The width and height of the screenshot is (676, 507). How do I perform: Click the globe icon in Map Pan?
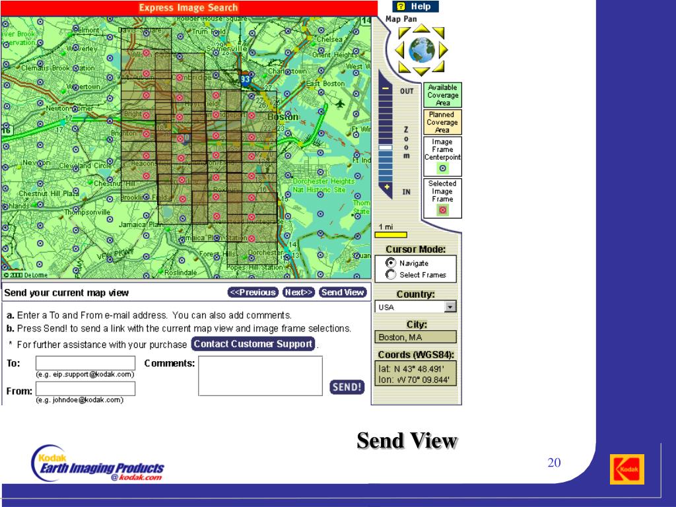(x=421, y=50)
